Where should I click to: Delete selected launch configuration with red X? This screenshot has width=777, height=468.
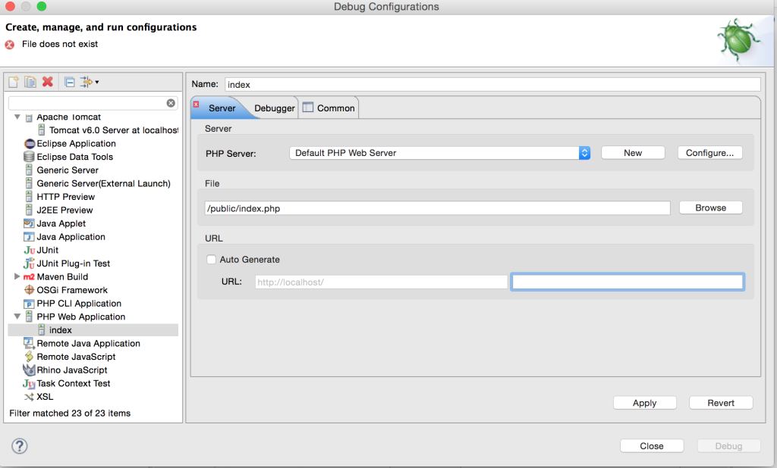click(x=48, y=82)
